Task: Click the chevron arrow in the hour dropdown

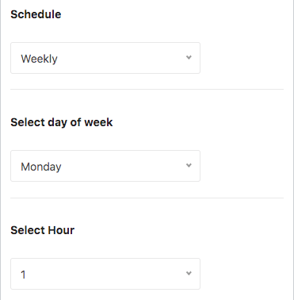Action: 189,273
